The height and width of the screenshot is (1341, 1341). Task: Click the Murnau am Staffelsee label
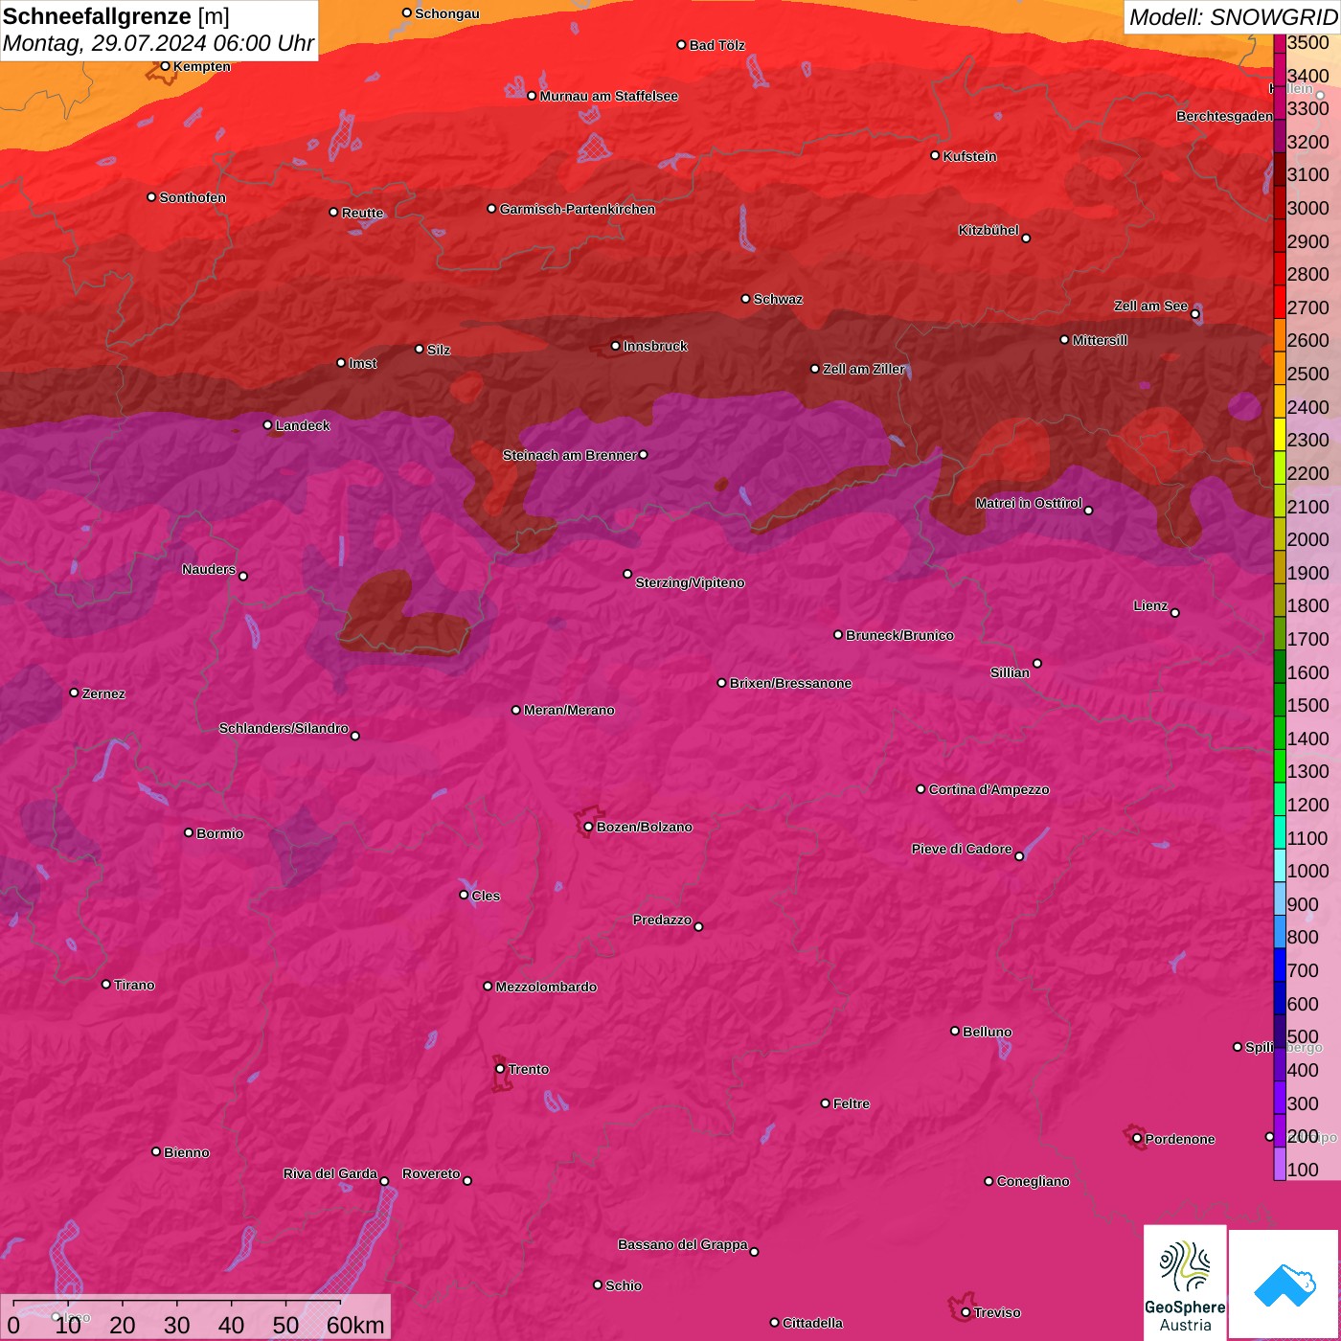[x=608, y=96]
